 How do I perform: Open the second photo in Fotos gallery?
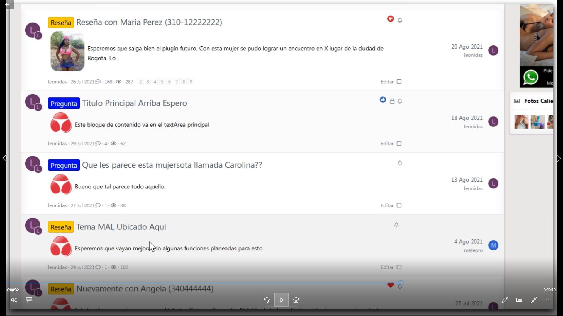pos(537,122)
